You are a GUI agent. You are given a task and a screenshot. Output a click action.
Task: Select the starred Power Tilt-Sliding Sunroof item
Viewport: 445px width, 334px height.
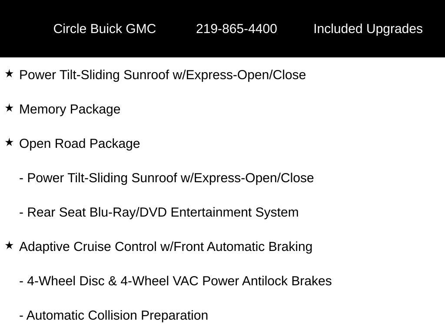click(163, 75)
